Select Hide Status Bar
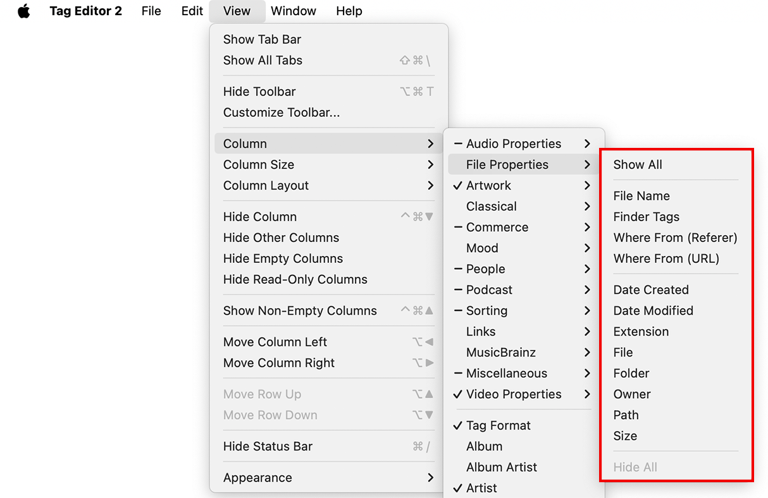This screenshot has height=498, width=768. tap(268, 446)
